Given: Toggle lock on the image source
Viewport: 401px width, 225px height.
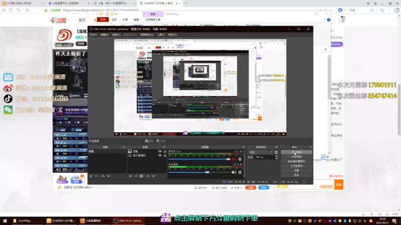Looking at the screenshot, I should click(165, 151).
